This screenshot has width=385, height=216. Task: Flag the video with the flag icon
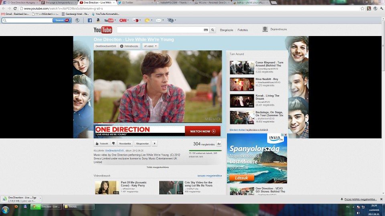tap(155, 143)
